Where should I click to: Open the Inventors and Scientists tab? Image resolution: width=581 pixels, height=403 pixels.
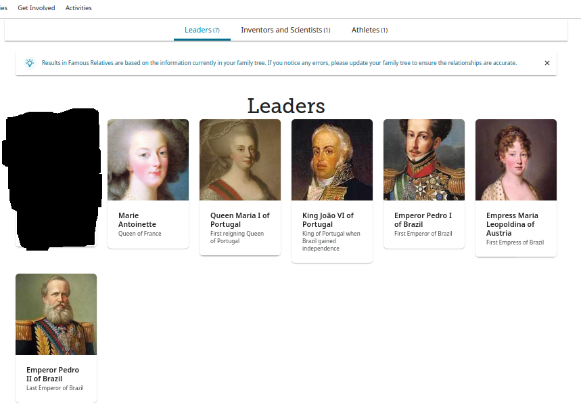coord(285,30)
